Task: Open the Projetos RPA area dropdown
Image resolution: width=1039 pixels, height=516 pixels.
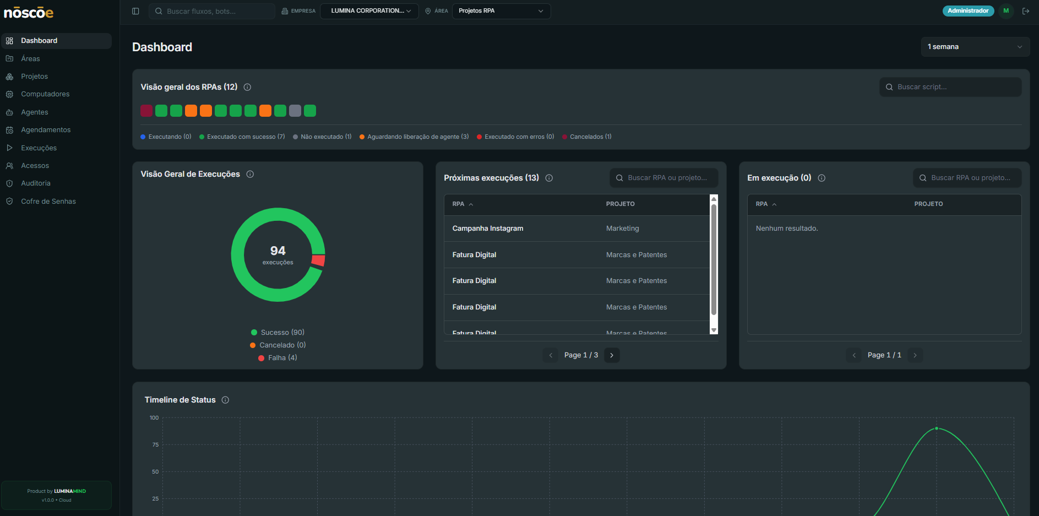Action: point(501,11)
